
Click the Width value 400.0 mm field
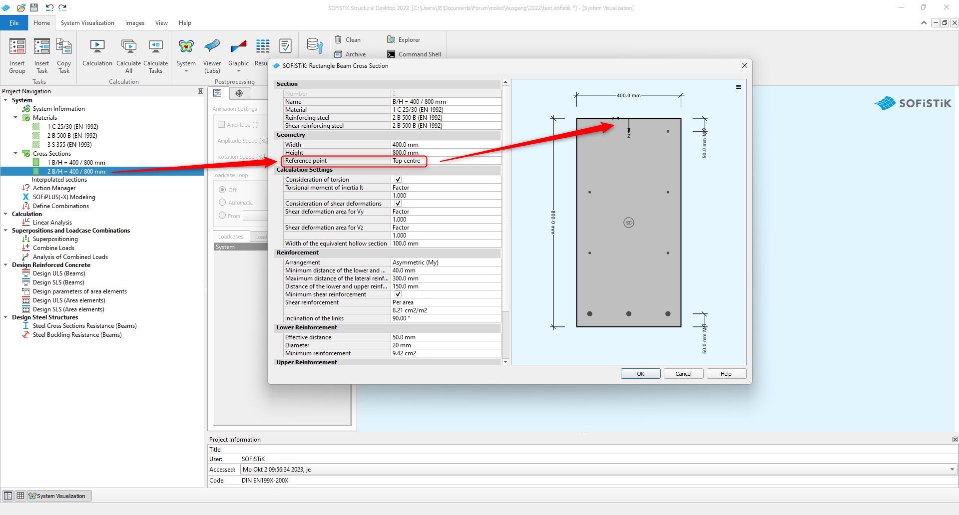(x=446, y=145)
